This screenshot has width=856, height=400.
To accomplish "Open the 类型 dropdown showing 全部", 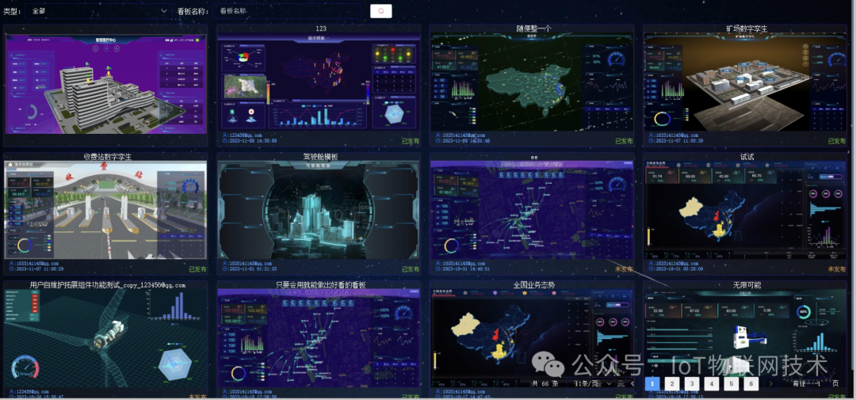I will [99, 11].
